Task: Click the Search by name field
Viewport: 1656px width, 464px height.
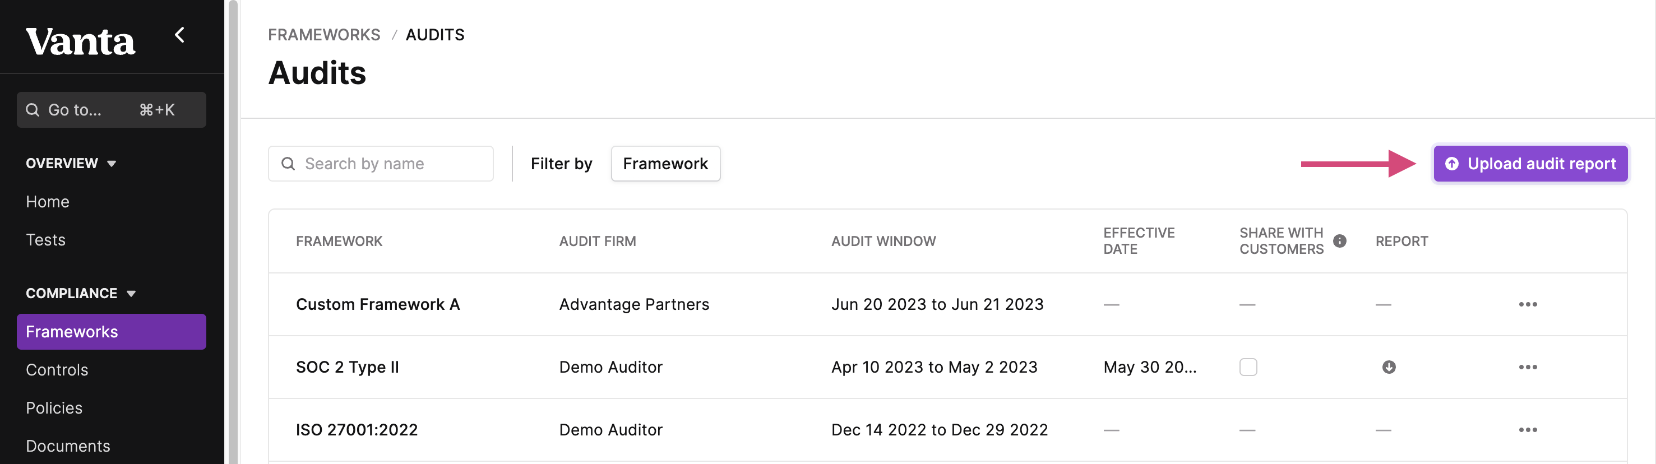Action: click(x=381, y=164)
